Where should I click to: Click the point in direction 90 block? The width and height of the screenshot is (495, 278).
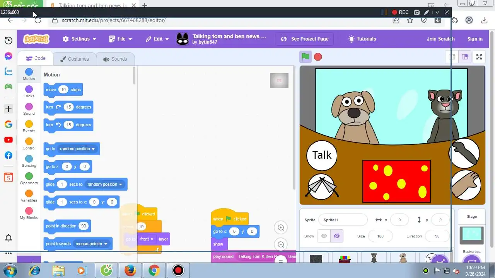[x=67, y=226]
